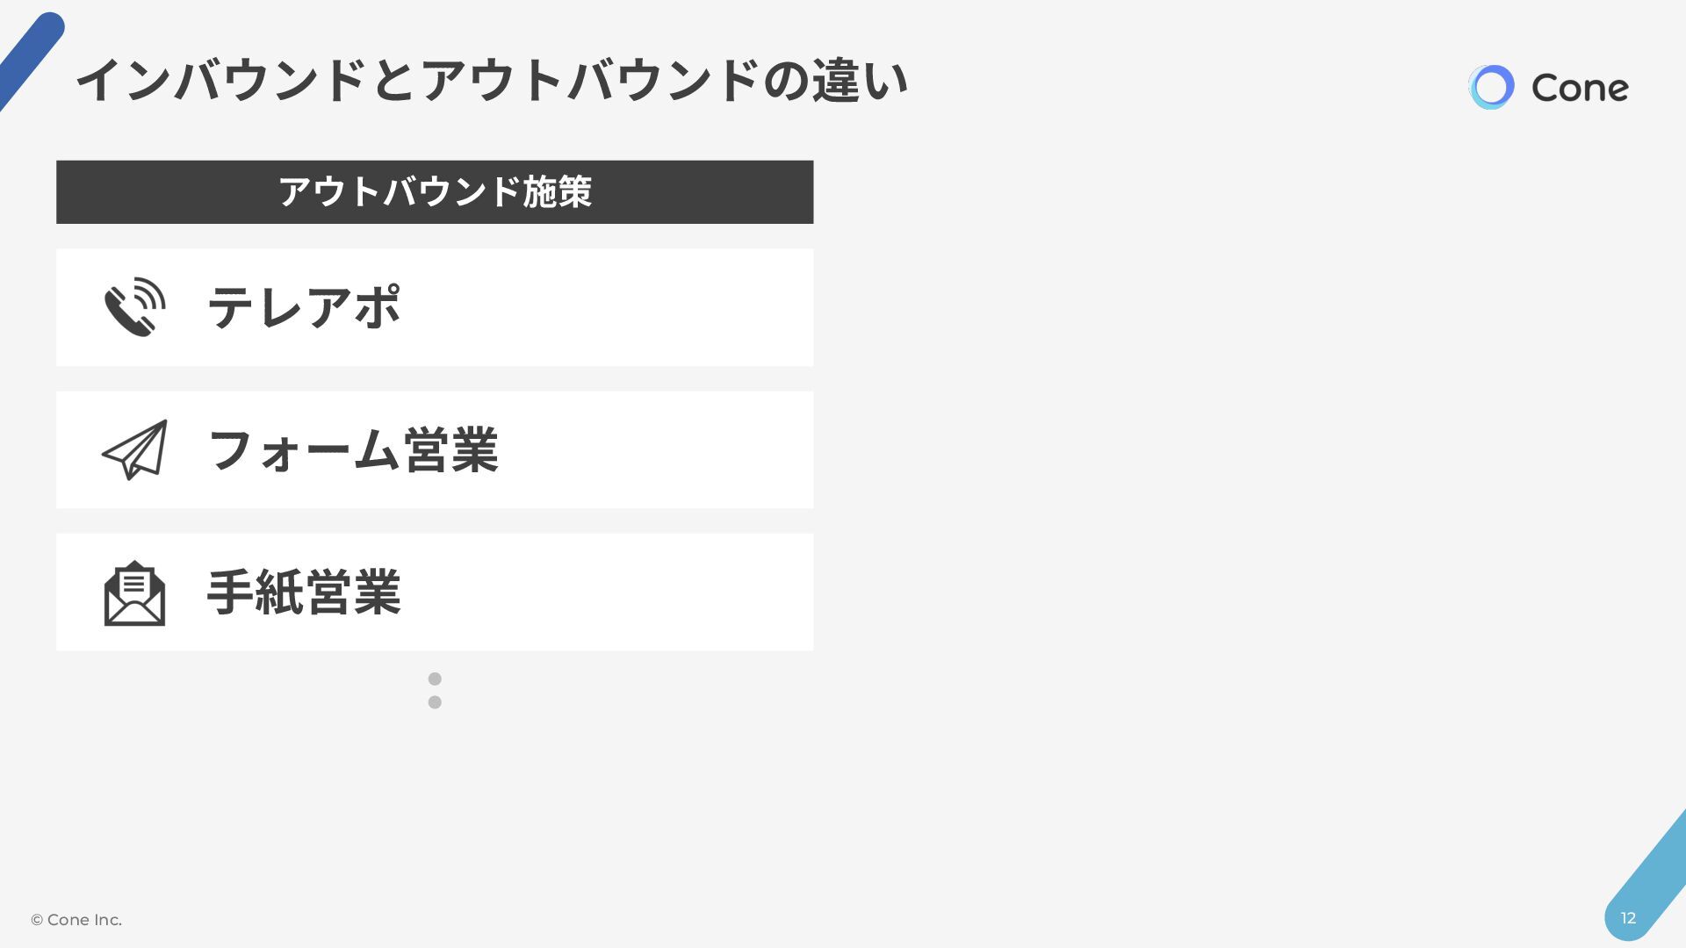
Task: Click the Cone circular logo ring
Action: (1491, 87)
